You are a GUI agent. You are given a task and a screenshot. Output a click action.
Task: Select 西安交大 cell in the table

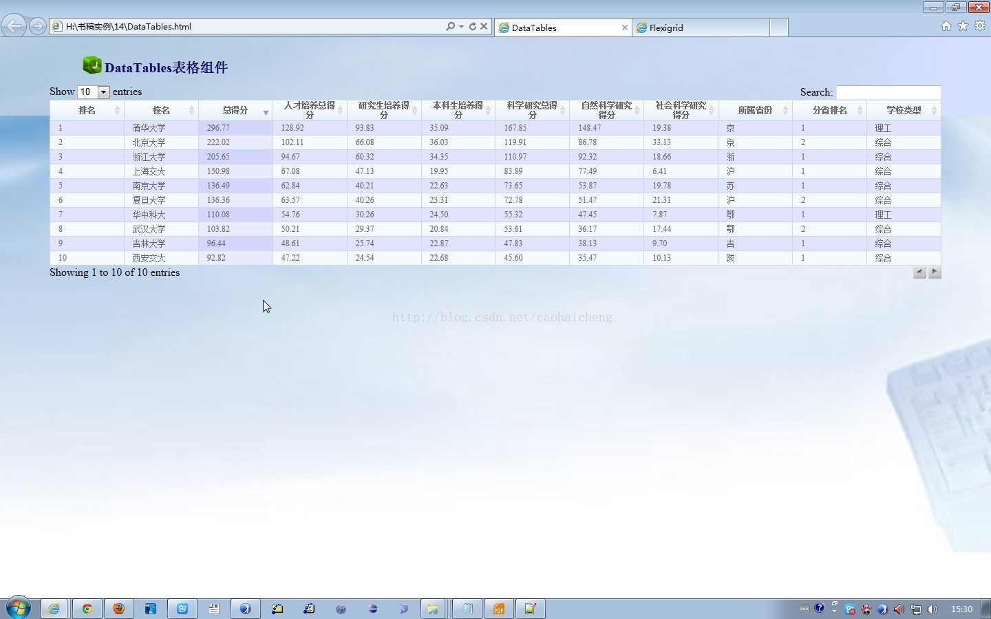click(161, 258)
